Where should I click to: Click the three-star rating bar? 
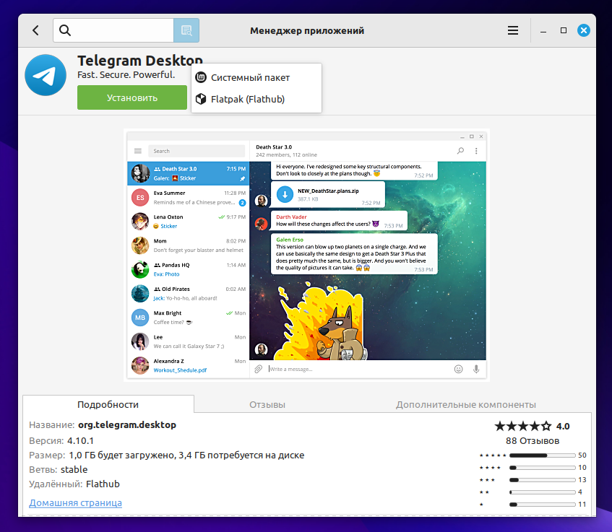pyautogui.click(x=542, y=480)
